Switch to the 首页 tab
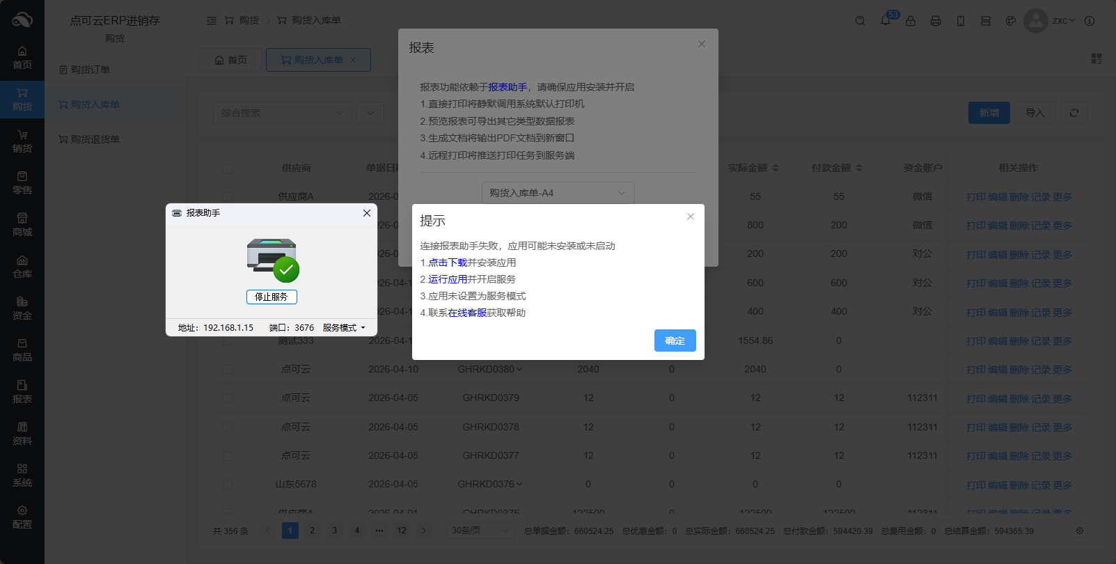The width and height of the screenshot is (1116, 564). pyautogui.click(x=230, y=60)
